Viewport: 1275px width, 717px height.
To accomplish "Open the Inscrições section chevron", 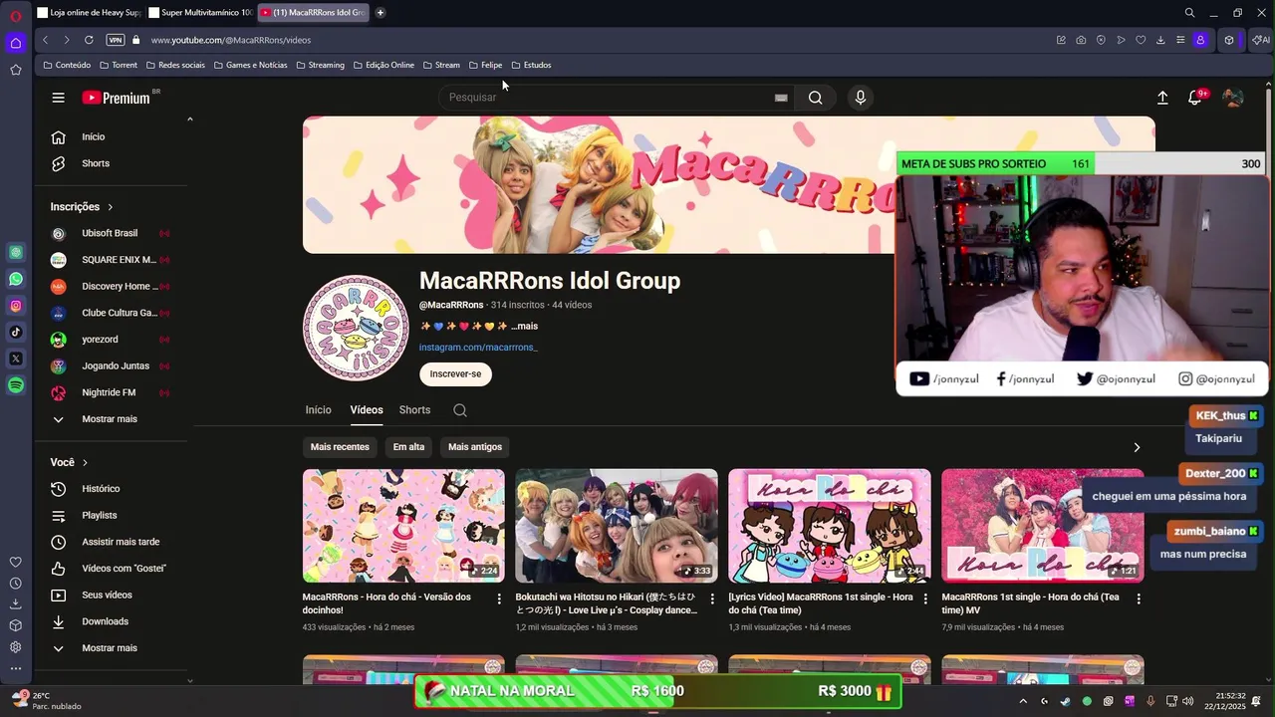I will click(x=111, y=207).
